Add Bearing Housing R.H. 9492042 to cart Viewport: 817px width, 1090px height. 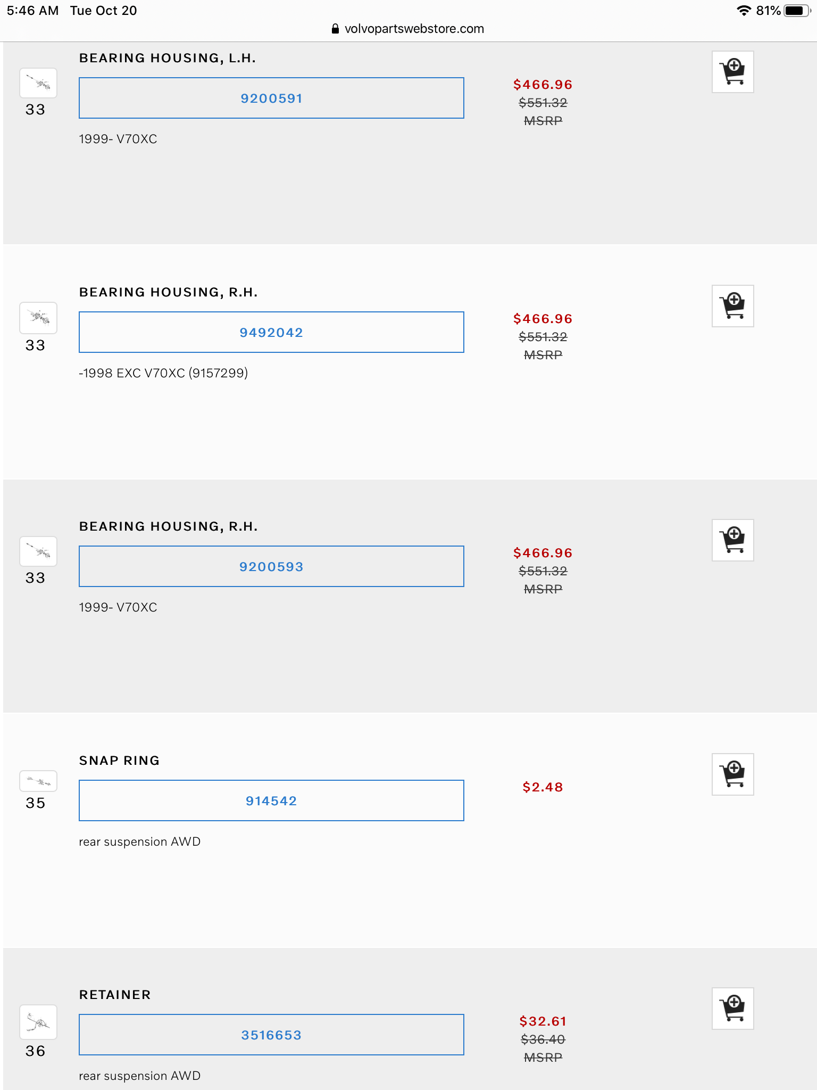coord(732,306)
